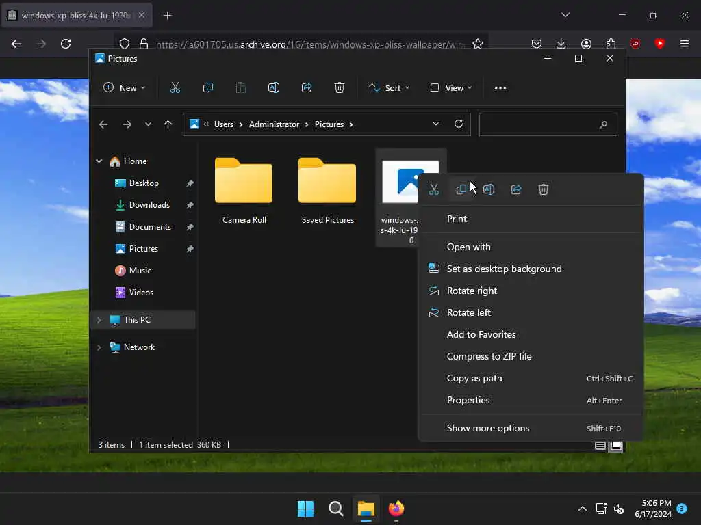The height and width of the screenshot is (525, 701).
Task: Collapse the Home tree node
Action: (x=99, y=161)
